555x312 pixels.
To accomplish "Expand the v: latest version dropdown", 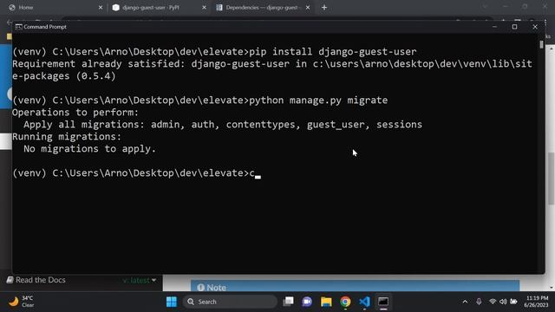I will point(140,281).
